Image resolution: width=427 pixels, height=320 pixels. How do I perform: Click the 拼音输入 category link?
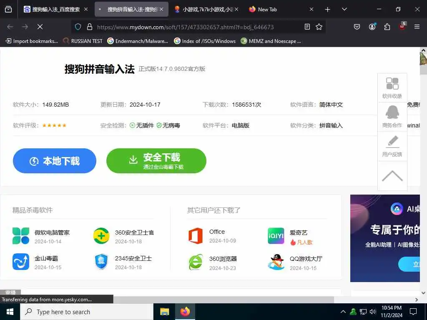pyautogui.click(x=331, y=125)
